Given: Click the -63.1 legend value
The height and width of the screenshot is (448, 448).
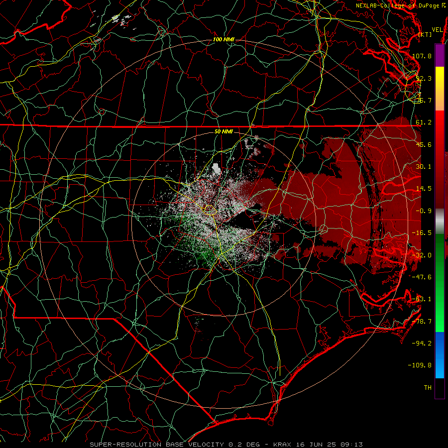Looking at the screenshot, I should pos(422,299).
